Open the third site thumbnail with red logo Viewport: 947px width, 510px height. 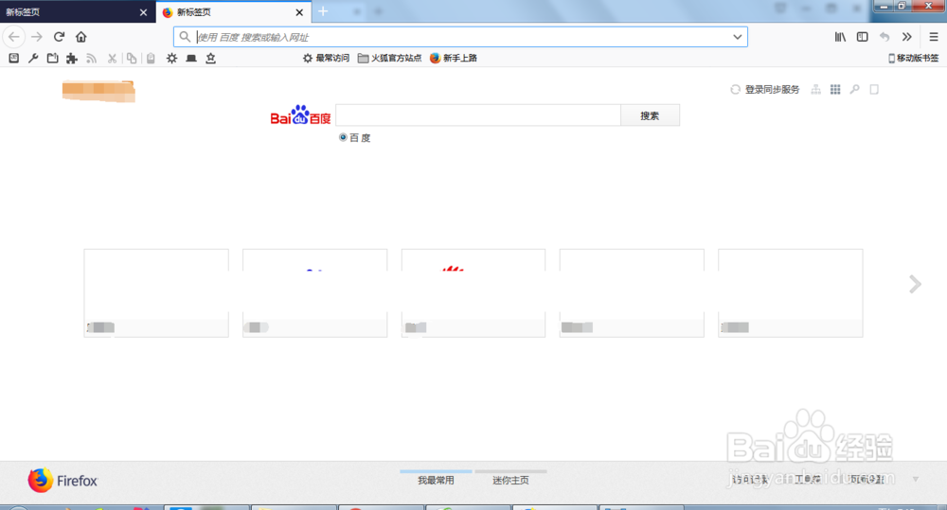coord(473,292)
